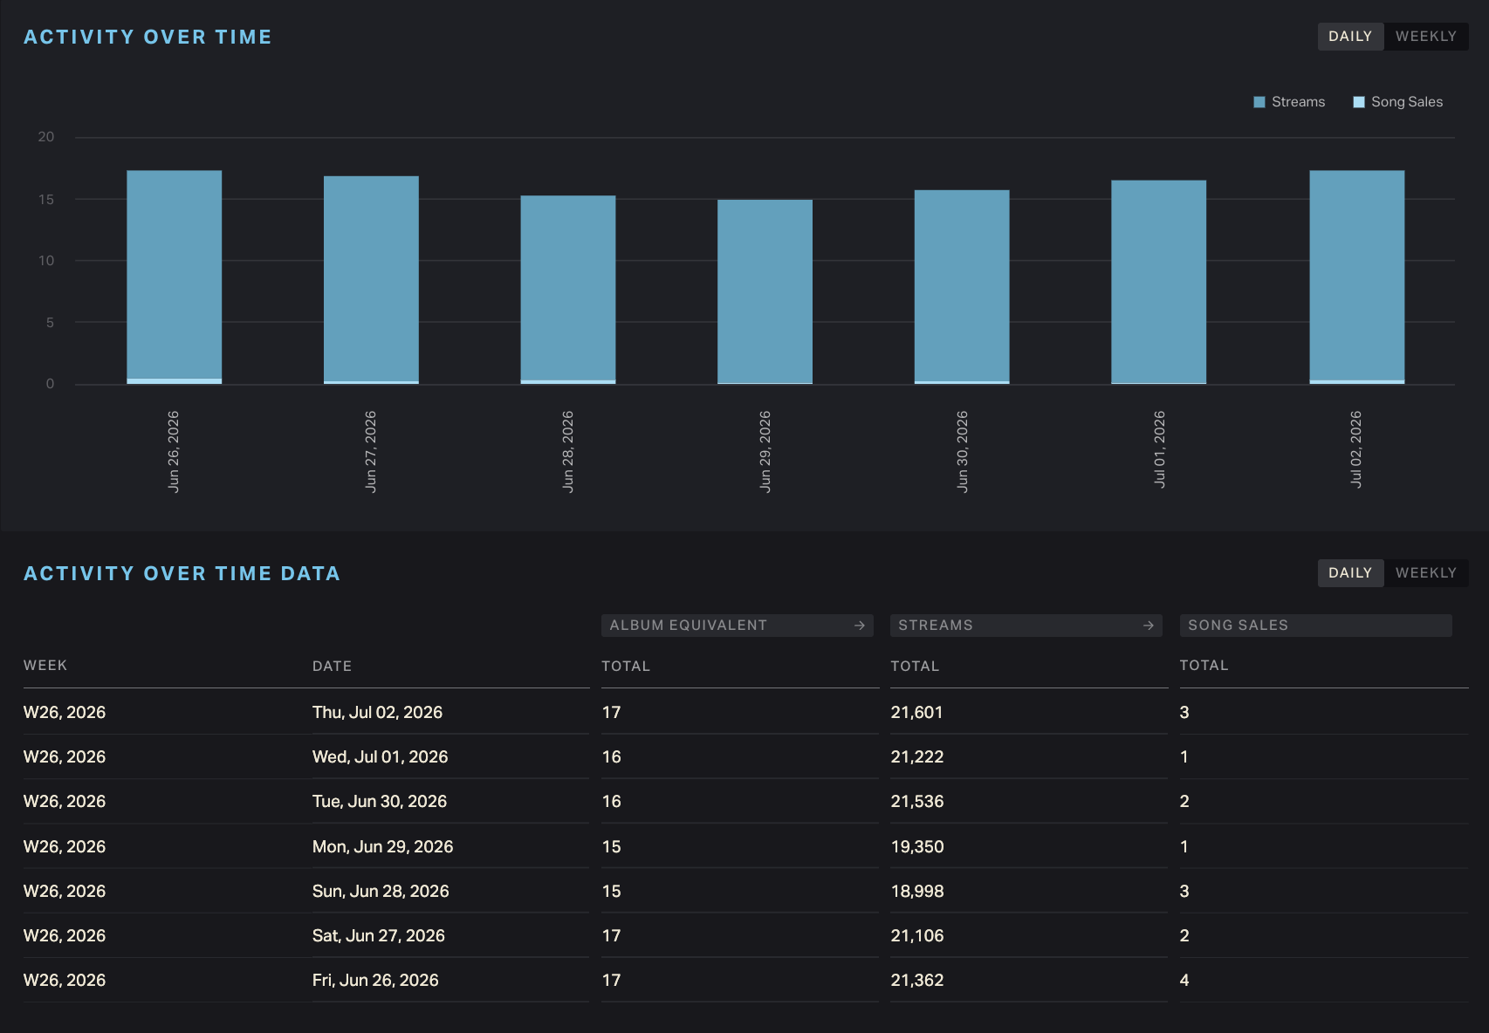The width and height of the screenshot is (1489, 1033).
Task: Click the album equivalent total for Jul 01 row
Action: tap(612, 757)
